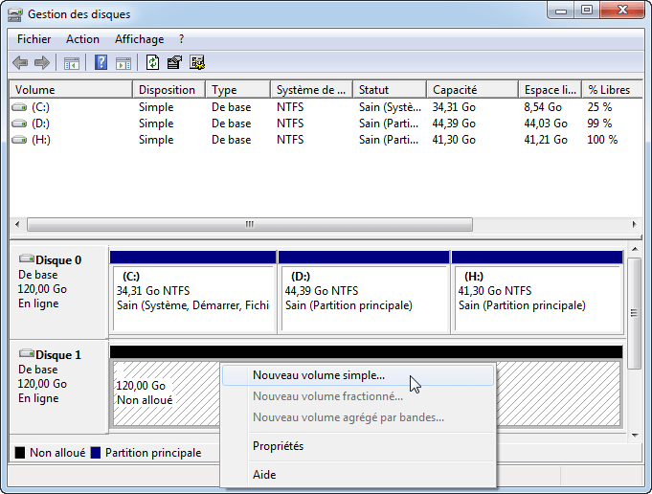Toggle the console tree toolbar icon
This screenshot has height=494, width=652.
point(72,63)
